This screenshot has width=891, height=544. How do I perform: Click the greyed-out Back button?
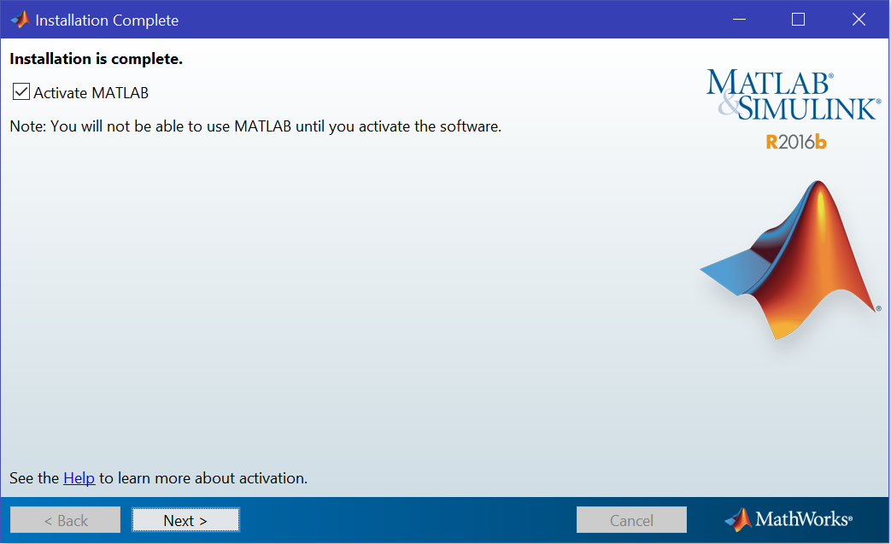coord(65,519)
